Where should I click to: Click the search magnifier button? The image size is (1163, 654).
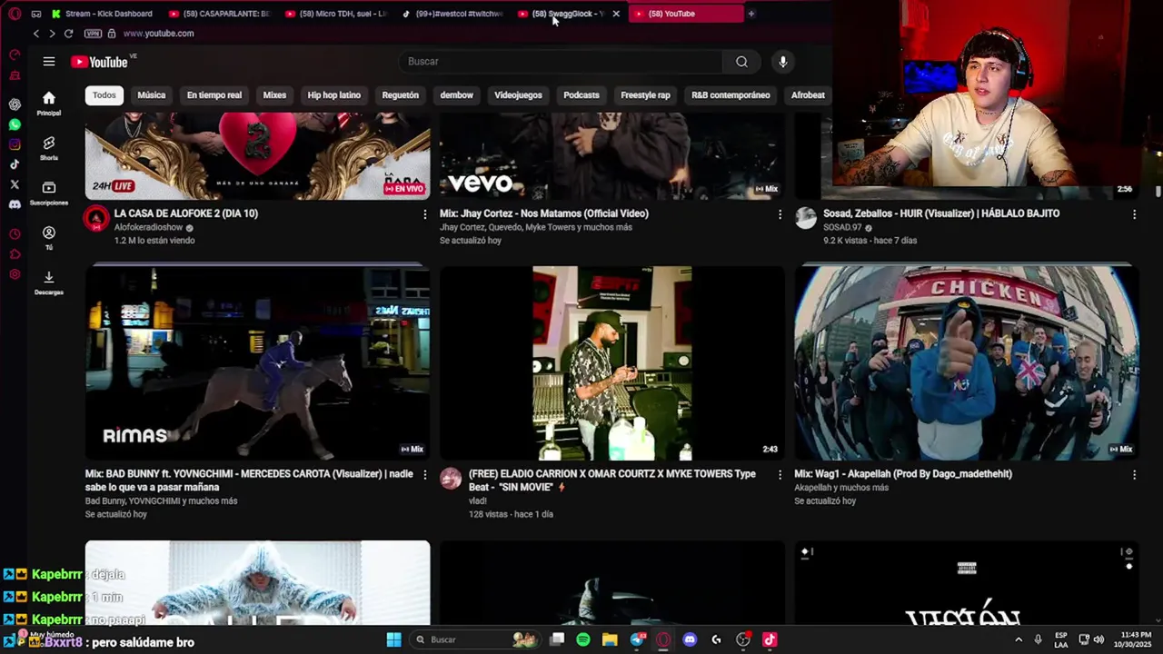click(741, 62)
